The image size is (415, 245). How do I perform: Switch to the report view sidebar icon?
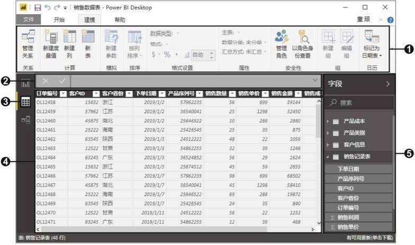[x=25, y=83]
